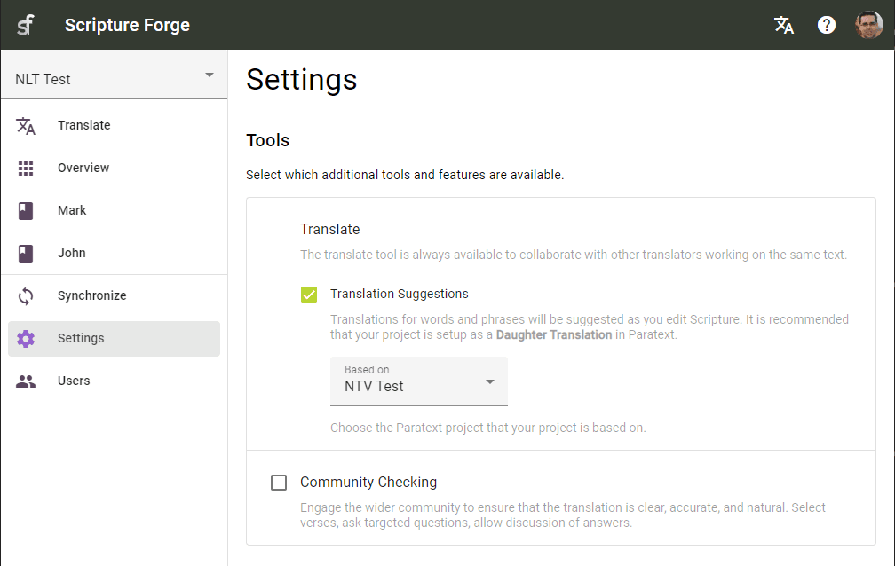Disable the Translation Suggestions checkbox

[308, 294]
